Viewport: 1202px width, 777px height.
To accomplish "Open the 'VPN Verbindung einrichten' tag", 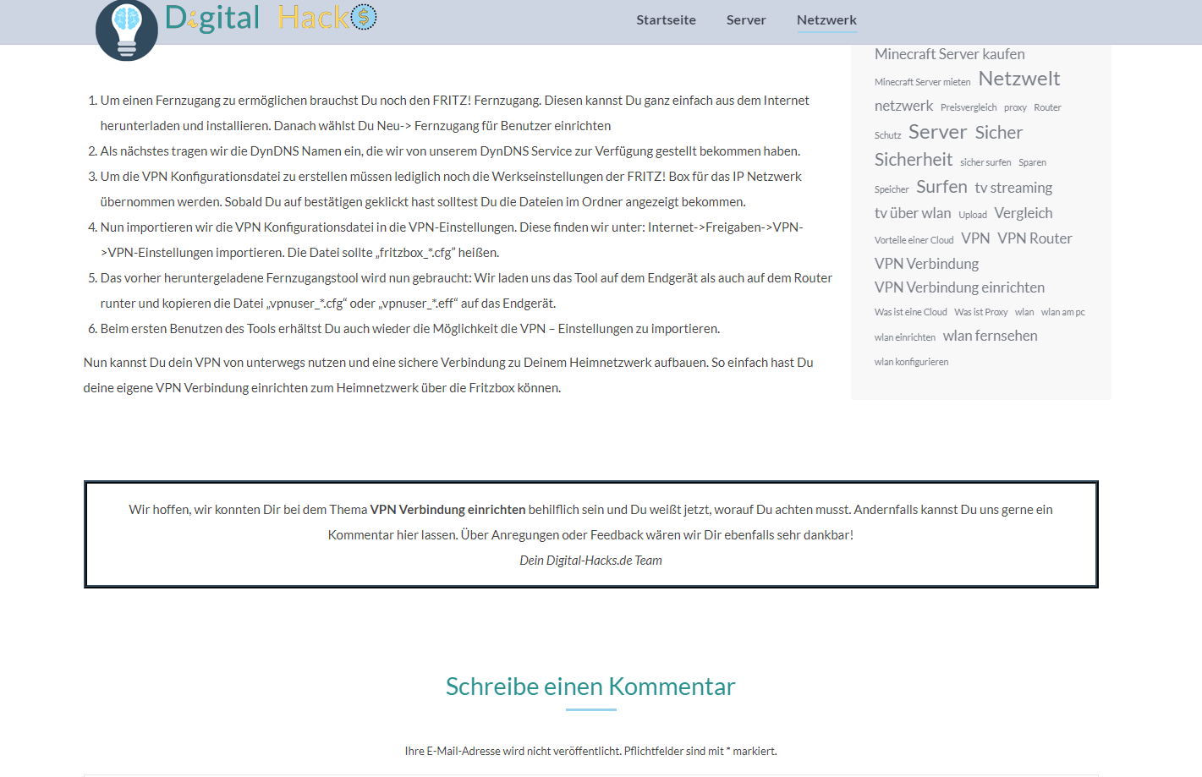I will [x=959, y=287].
